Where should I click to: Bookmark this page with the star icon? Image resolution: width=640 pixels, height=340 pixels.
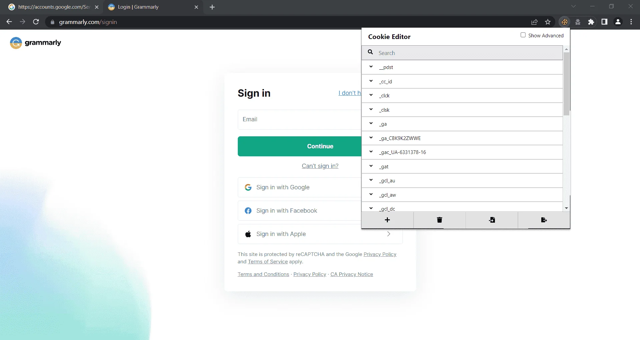point(548,22)
